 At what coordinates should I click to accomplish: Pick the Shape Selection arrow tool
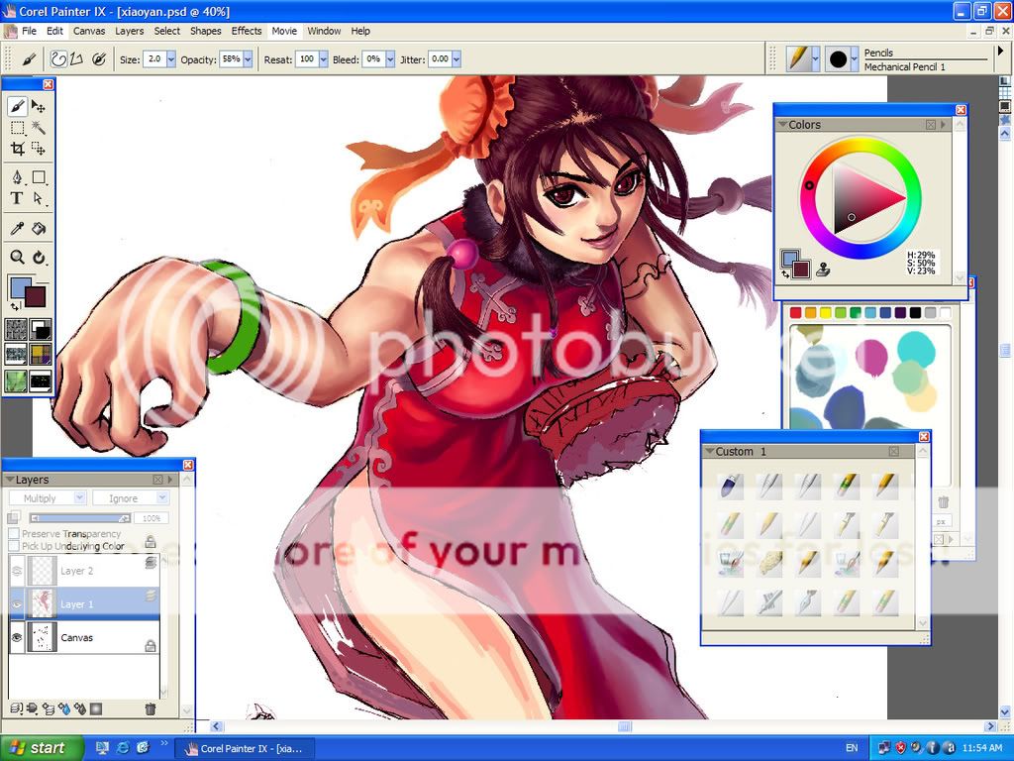39,198
